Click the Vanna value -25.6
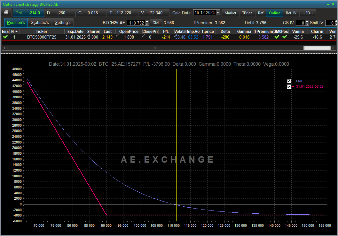The height and width of the screenshot is (236, 338). [x=298, y=37]
